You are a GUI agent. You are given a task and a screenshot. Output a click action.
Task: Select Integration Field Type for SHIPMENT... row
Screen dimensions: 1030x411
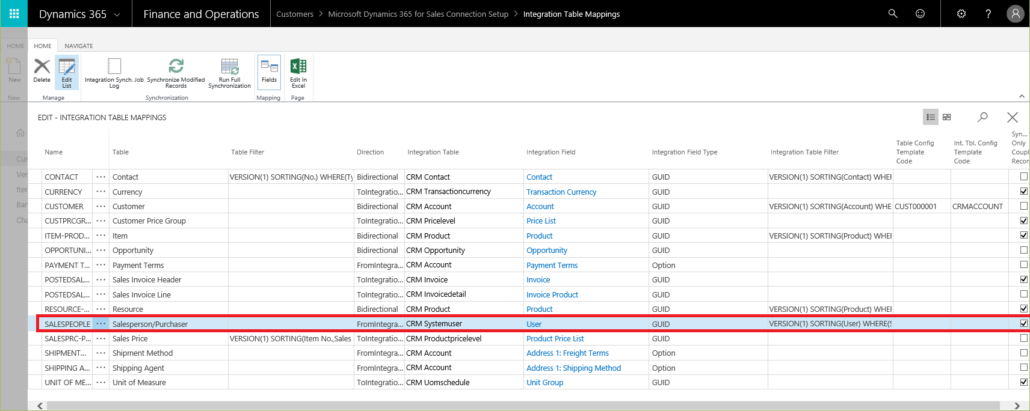708,353
